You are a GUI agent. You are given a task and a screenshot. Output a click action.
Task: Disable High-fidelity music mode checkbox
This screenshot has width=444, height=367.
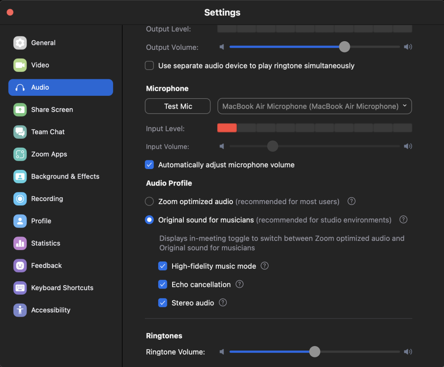coord(163,266)
